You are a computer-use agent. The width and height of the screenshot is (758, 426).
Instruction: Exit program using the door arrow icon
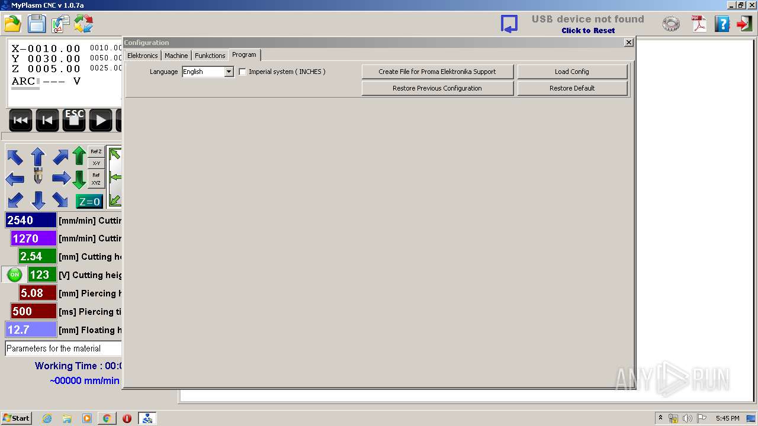pyautogui.click(x=744, y=24)
